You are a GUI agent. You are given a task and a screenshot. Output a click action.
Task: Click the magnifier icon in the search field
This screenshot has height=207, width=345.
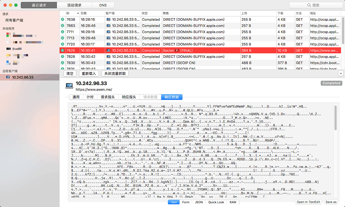coord(309,5)
